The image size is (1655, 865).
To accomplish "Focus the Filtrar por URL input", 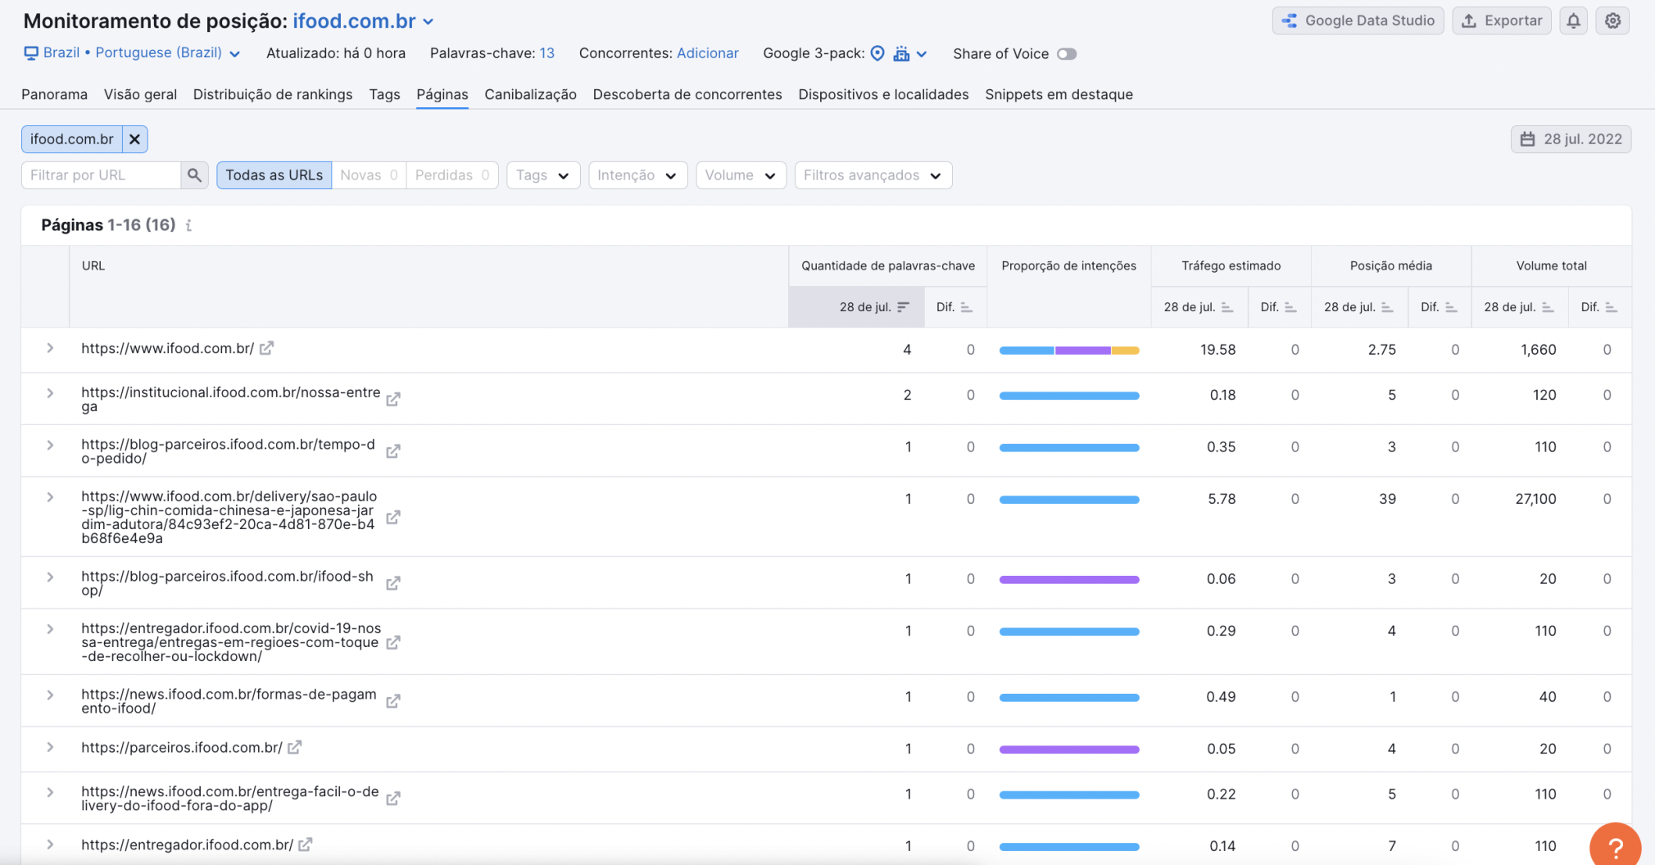I will click(x=101, y=175).
